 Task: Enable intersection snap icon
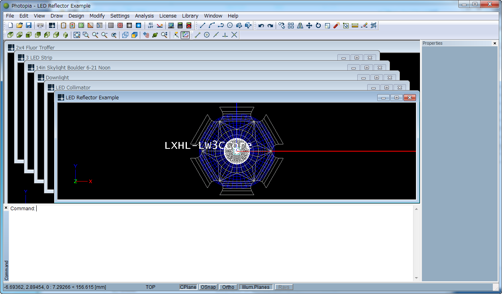(x=234, y=35)
